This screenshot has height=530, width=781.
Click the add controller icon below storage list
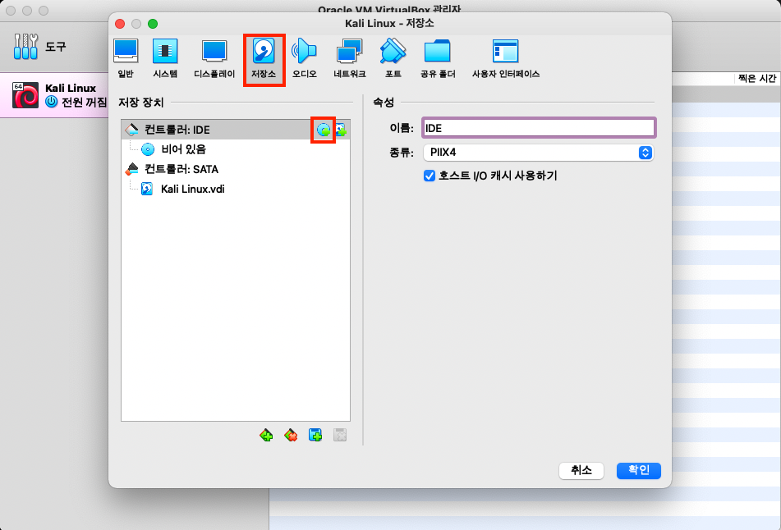point(266,436)
